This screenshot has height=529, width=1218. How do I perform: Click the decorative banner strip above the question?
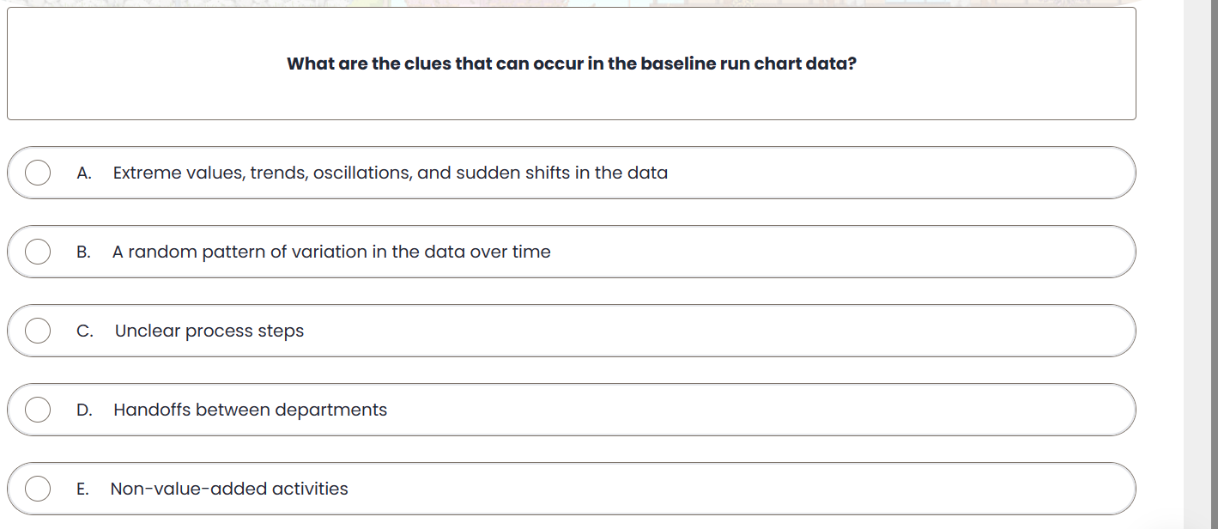coord(571,3)
